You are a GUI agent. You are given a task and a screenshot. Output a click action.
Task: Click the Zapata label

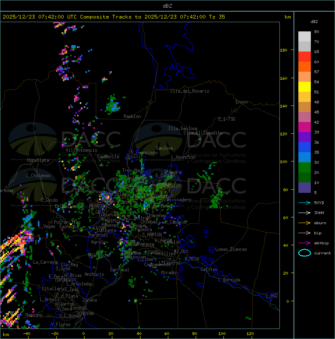tap(89, 300)
